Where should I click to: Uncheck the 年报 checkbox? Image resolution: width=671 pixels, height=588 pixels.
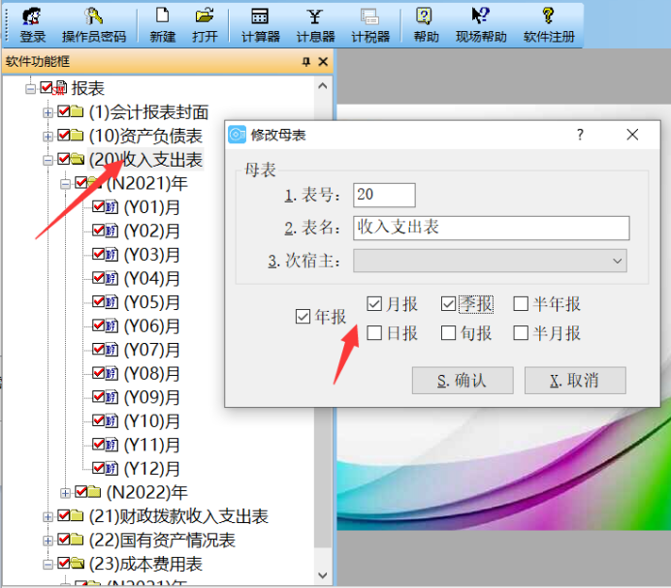(x=303, y=317)
